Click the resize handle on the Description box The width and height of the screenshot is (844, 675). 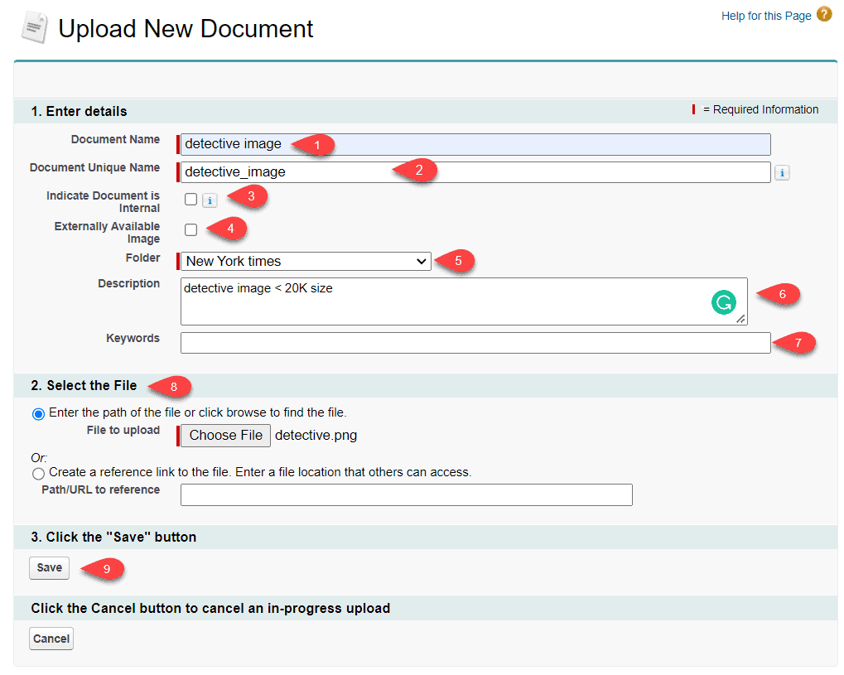pyautogui.click(x=741, y=320)
